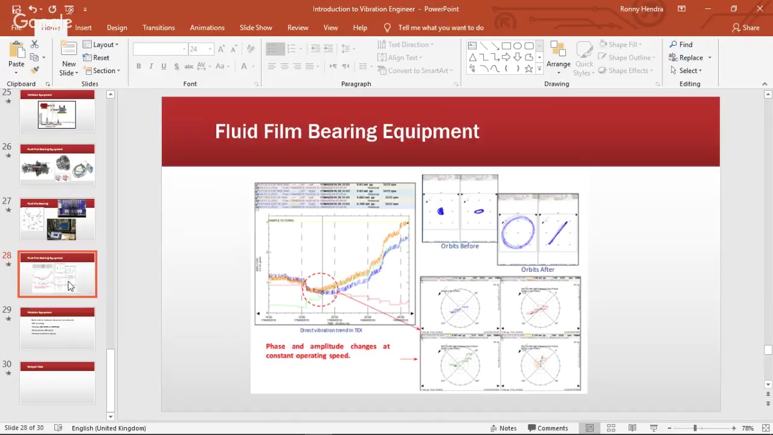Toggle Bold formatting

tap(138, 66)
